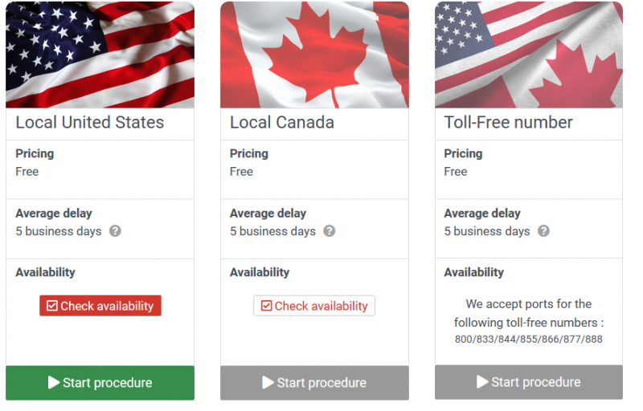Select the combined US-Canada flag image
Screen dimensions: 643x411
[529, 55]
